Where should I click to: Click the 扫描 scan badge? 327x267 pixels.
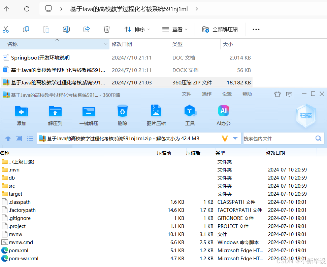(305, 116)
